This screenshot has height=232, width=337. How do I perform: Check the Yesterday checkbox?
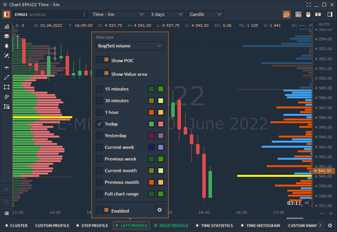pos(99,136)
